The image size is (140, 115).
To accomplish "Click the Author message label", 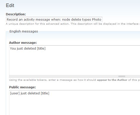I will click(x=23, y=43).
